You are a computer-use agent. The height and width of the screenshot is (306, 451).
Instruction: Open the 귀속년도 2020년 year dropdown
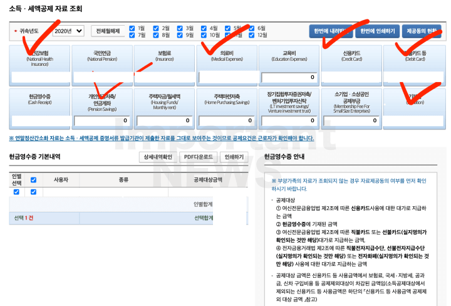coord(68,31)
